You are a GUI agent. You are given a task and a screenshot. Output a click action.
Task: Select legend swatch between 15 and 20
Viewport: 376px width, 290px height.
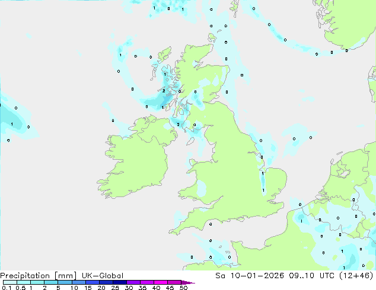pyautogui.click(x=93, y=282)
